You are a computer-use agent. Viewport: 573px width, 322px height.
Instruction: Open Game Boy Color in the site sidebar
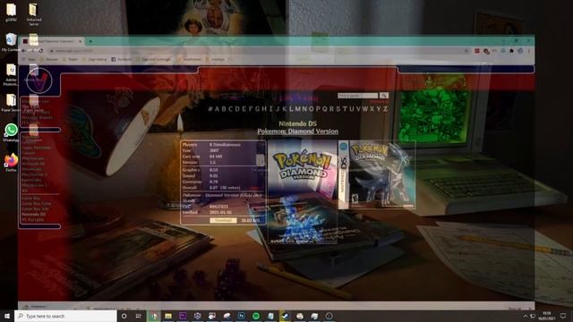click(36, 203)
